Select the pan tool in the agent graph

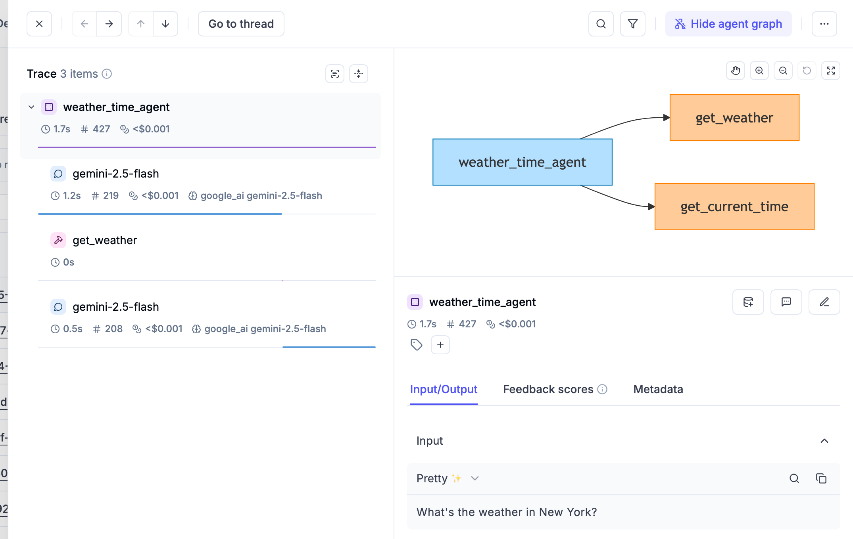coord(735,70)
